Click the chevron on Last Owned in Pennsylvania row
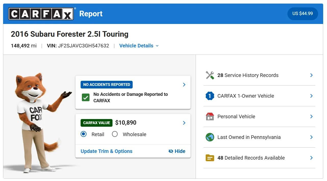Image resolution: width=327 pixels, height=181 pixels. coord(311,137)
